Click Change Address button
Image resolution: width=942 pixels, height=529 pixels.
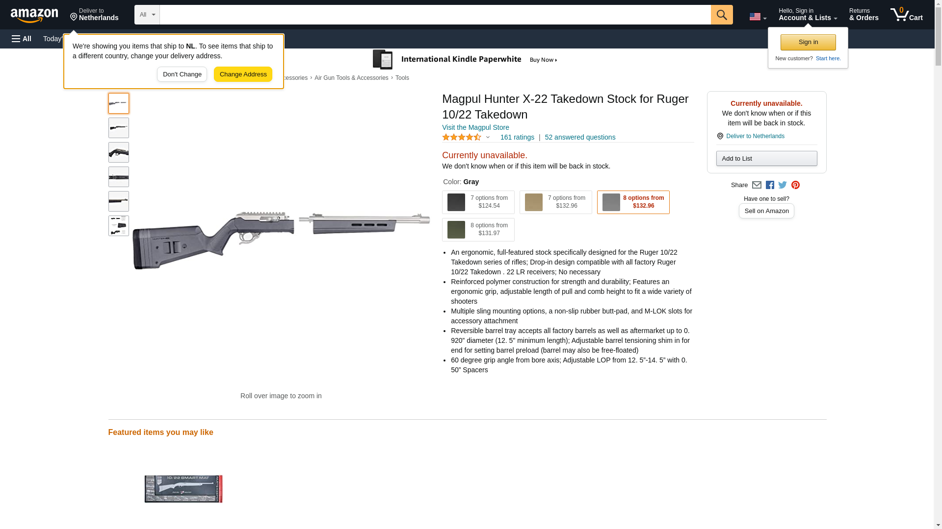243,74
